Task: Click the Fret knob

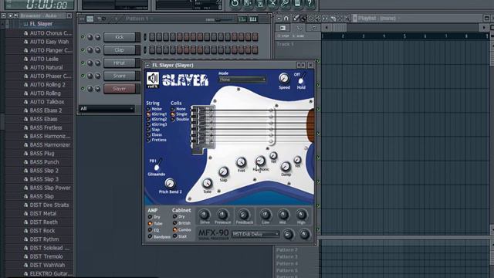Action: [x=241, y=162]
